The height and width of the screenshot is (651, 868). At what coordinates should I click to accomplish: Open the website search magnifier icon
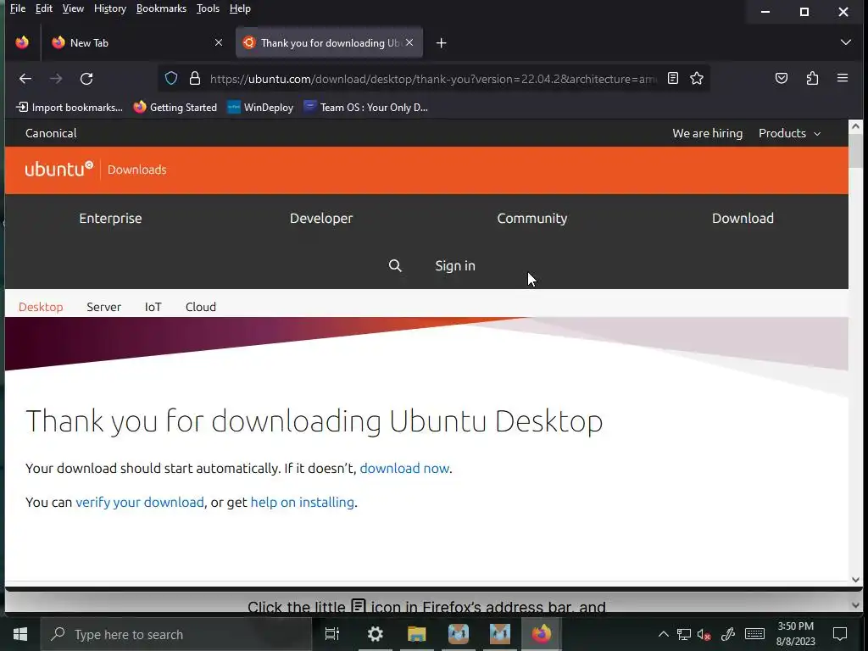[x=395, y=265]
